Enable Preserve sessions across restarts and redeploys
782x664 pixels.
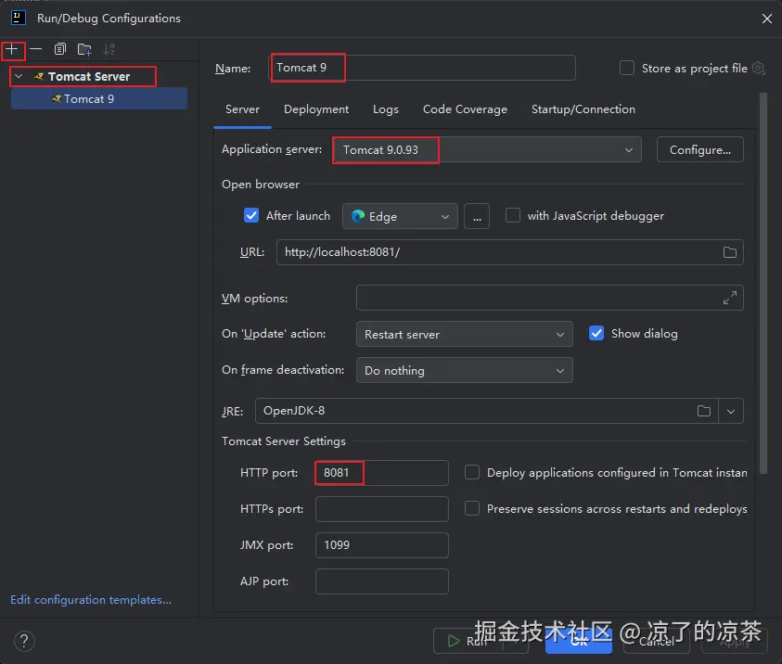coord(472,508)
